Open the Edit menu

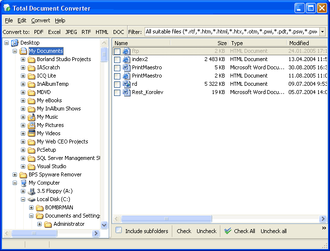coord(22,20)
